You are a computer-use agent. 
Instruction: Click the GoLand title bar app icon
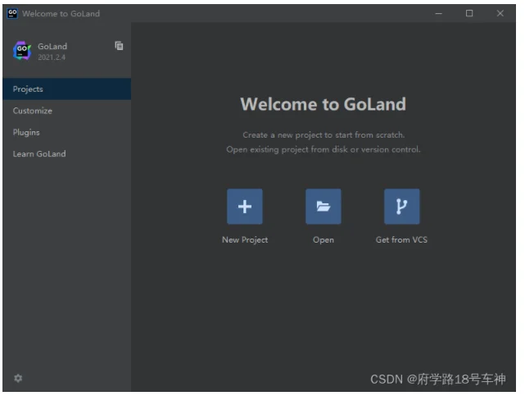(x=12, y=13)
